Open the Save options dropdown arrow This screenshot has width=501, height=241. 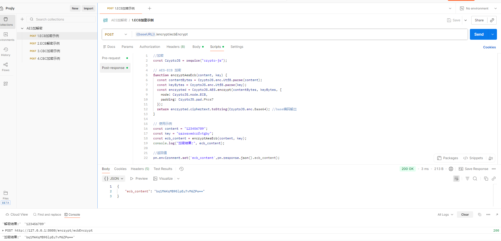click(x=466, y=20)
